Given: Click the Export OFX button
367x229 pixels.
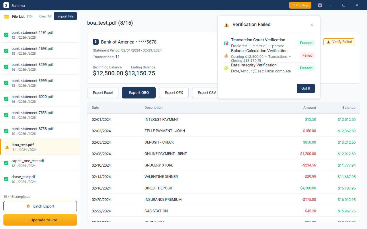Looking at the screenshot, I should coord(174,93).
